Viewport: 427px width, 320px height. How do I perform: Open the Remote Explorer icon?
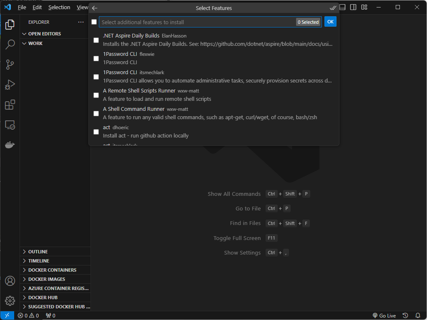pos(10,125)
